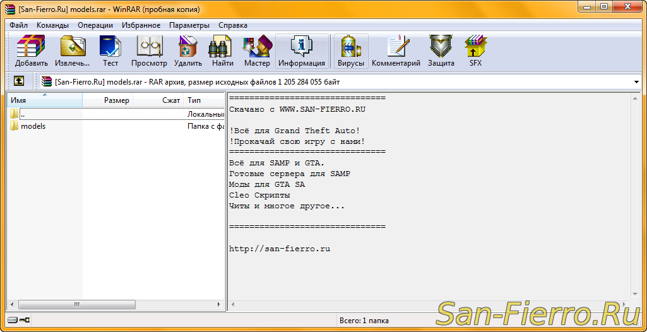Open the Комментарий (Comment) tool
The height and width of the screenshot is (332, 647).
(396, 50)
